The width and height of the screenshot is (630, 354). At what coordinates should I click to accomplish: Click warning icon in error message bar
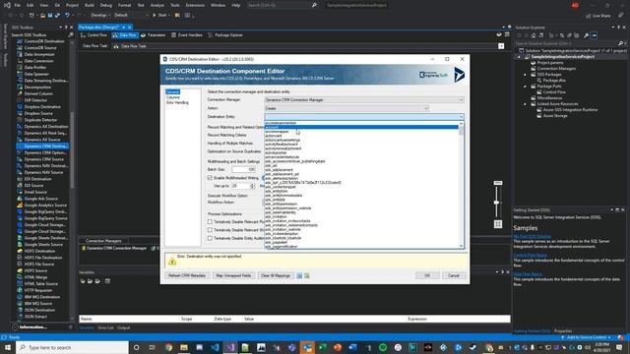(172, 262)
